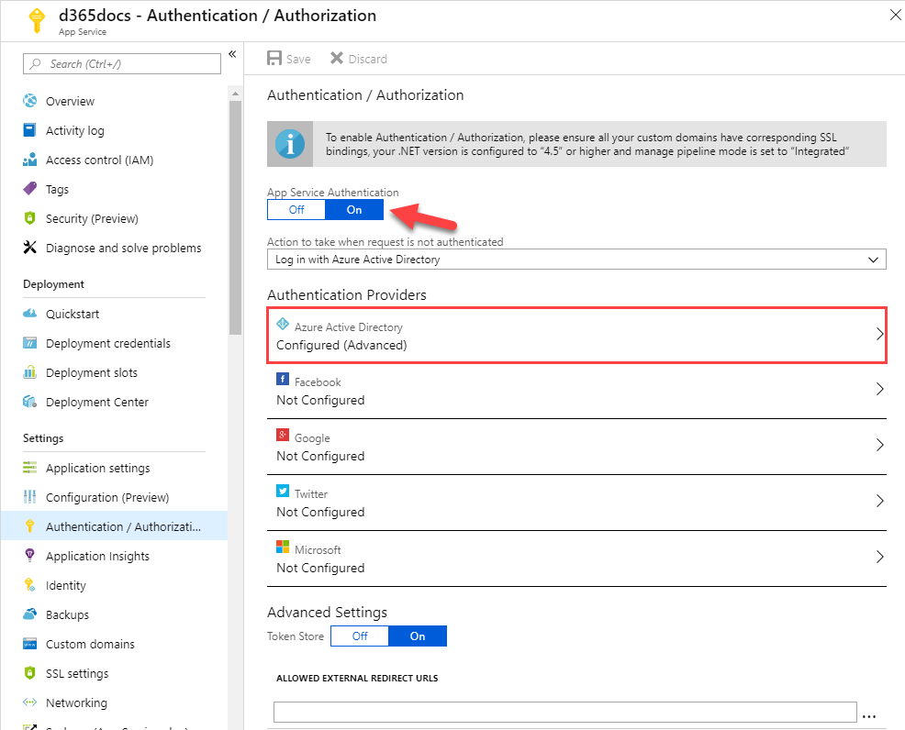Screen dimensions: 905x730
Task: Expand the Facebook provider chevron
Action: tap(879, 390)
